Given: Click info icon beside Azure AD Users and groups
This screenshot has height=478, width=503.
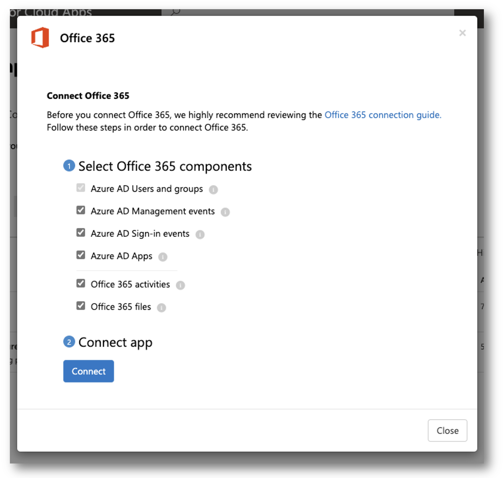Looking at the screenshot, I should (213, 190).
